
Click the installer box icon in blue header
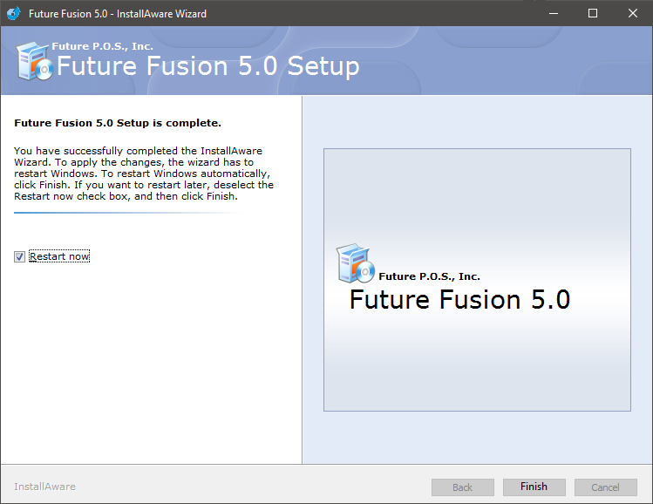[35, 61]
